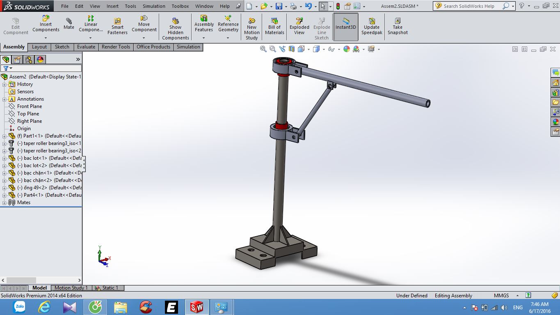Image resolution: width=560 pixels, height=315 pixels.
Task: Open Assembly Features dropdown arrow
Action: pos(204,38)
